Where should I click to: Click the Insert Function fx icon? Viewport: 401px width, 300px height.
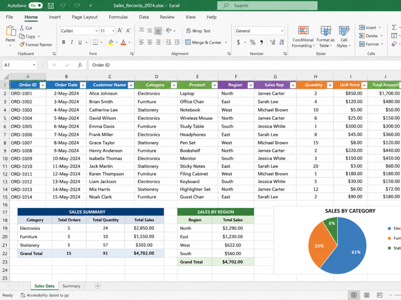click(x=80, y=65)
